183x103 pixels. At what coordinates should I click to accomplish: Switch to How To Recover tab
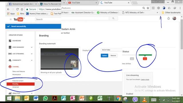click(51, 4)
